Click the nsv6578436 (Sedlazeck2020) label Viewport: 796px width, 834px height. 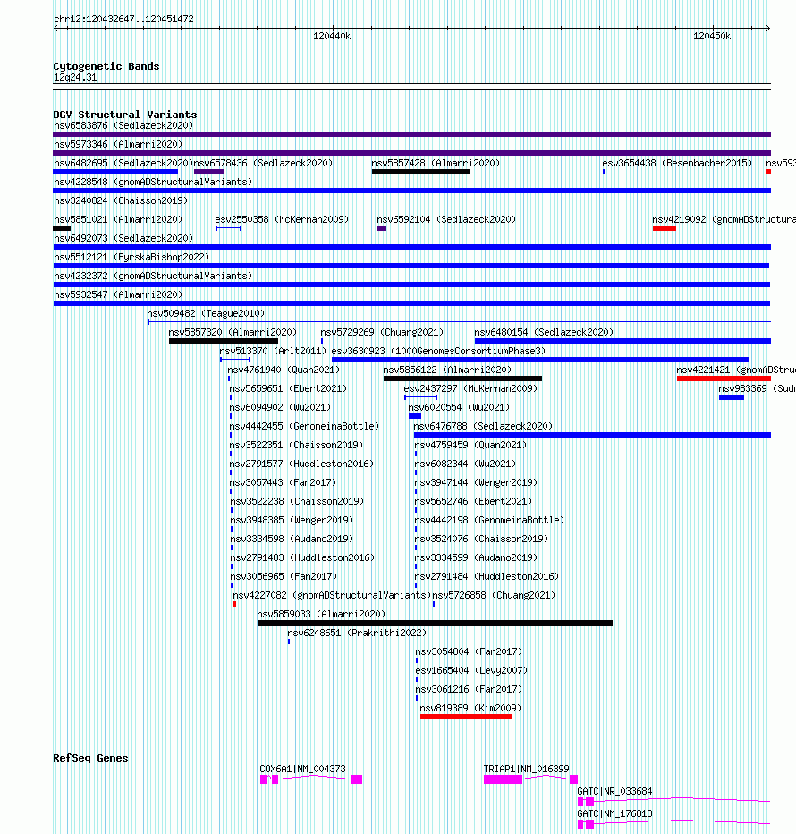263,163
